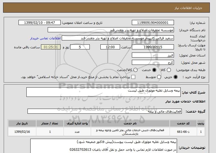Click the deadline date field 1399/02/15
Image resolution: width=216 pixels, height=153 pixels.
(153, 47)
